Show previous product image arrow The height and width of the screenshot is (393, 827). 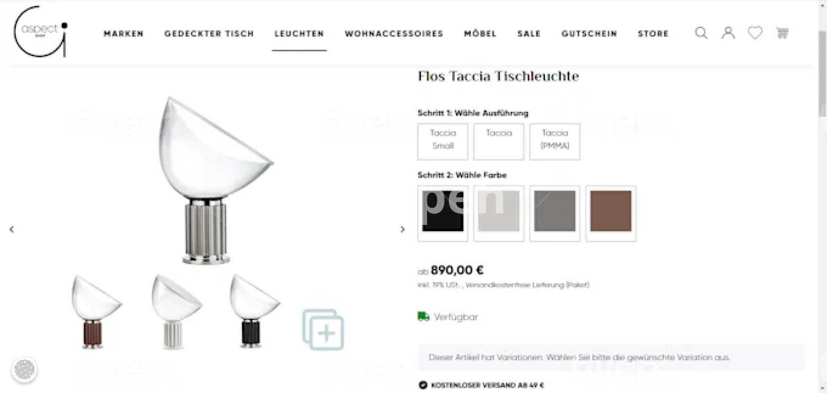click(12, 229)
